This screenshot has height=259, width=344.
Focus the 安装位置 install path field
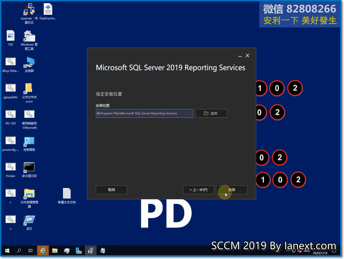coord(144,113)
